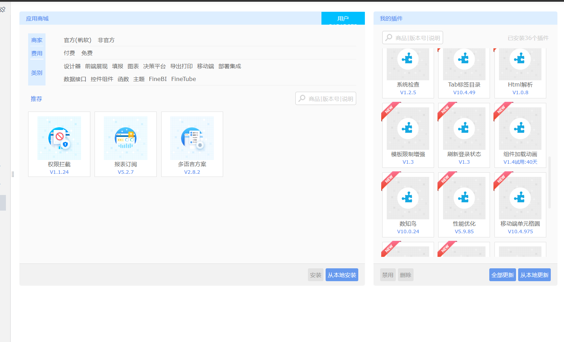
Task: Select the 组件加载动画 plugin icon
Action: pyautogui.click(x=520, y=129)
